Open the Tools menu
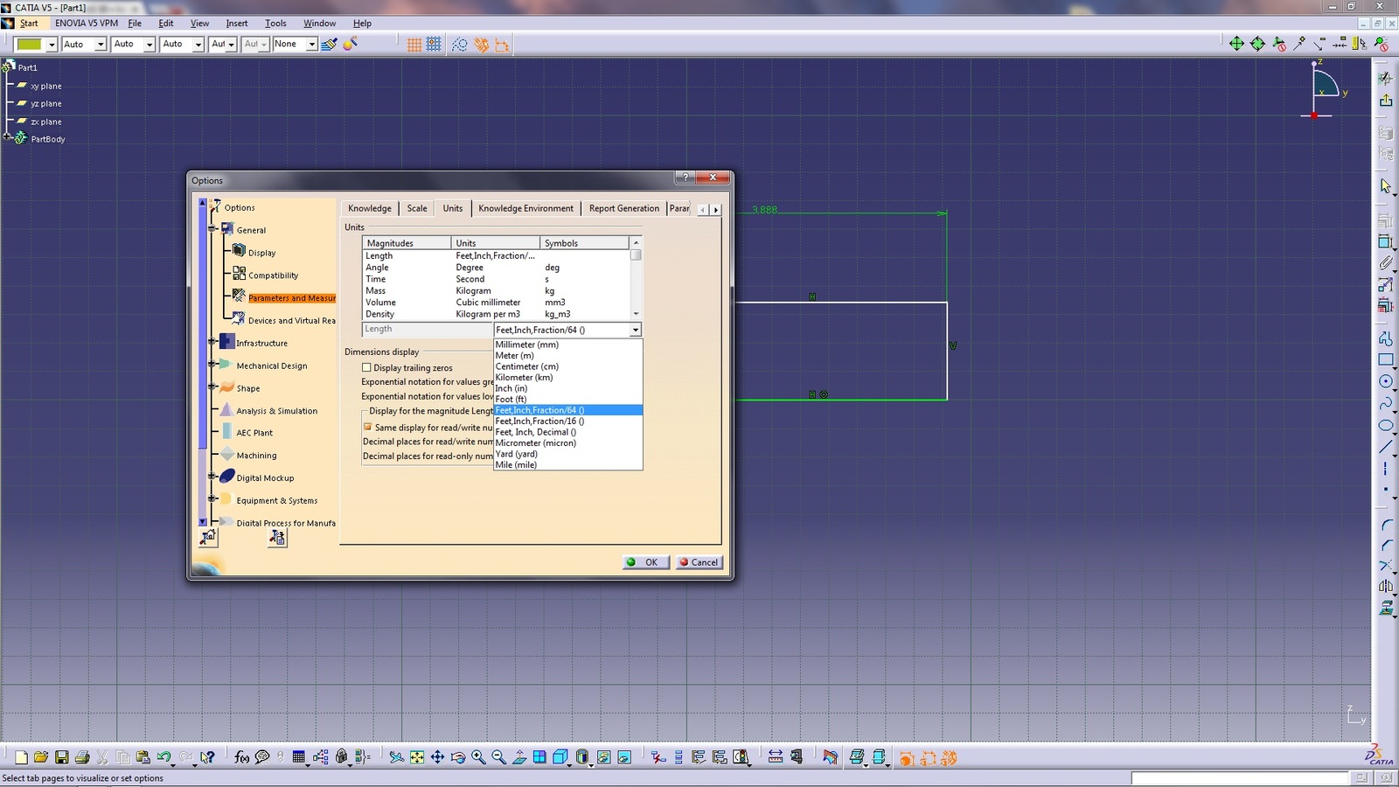The height and width of the screenshot is (787, 1399). 275,24
